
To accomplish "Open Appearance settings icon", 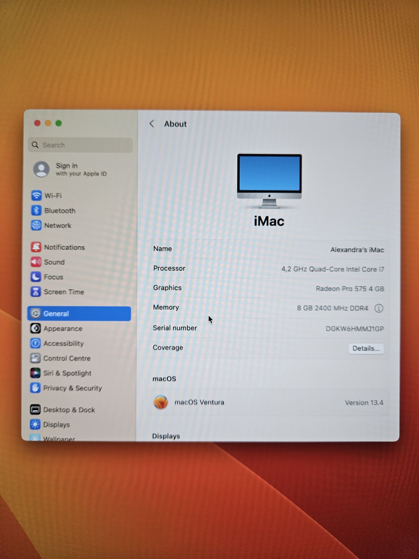I will coord(35,328).
